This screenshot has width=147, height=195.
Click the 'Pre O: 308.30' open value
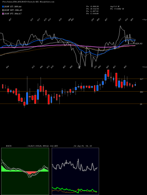click(x=92, y=6)
